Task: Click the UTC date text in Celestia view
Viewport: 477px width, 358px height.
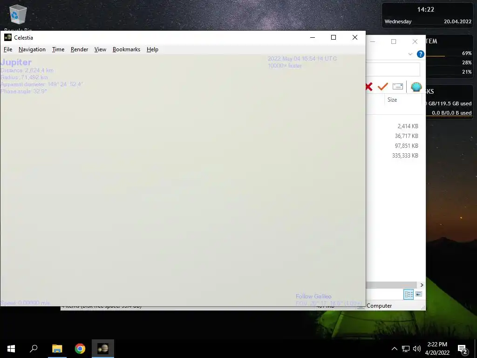Action: (x=302, y=58)
